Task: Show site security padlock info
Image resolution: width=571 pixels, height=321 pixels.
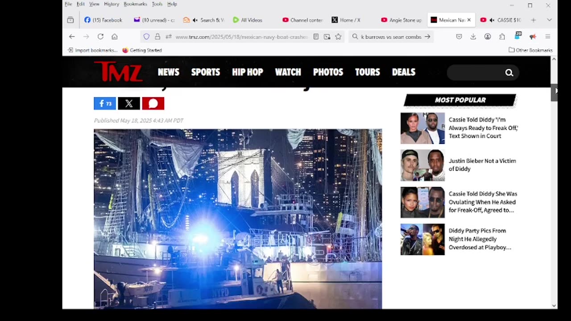Action: tap(157, 37)
